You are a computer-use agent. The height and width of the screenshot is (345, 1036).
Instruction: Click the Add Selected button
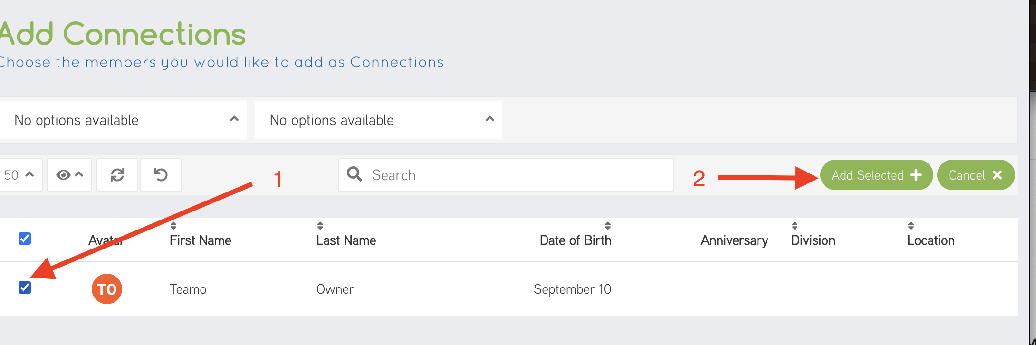(x=876, y=175)
